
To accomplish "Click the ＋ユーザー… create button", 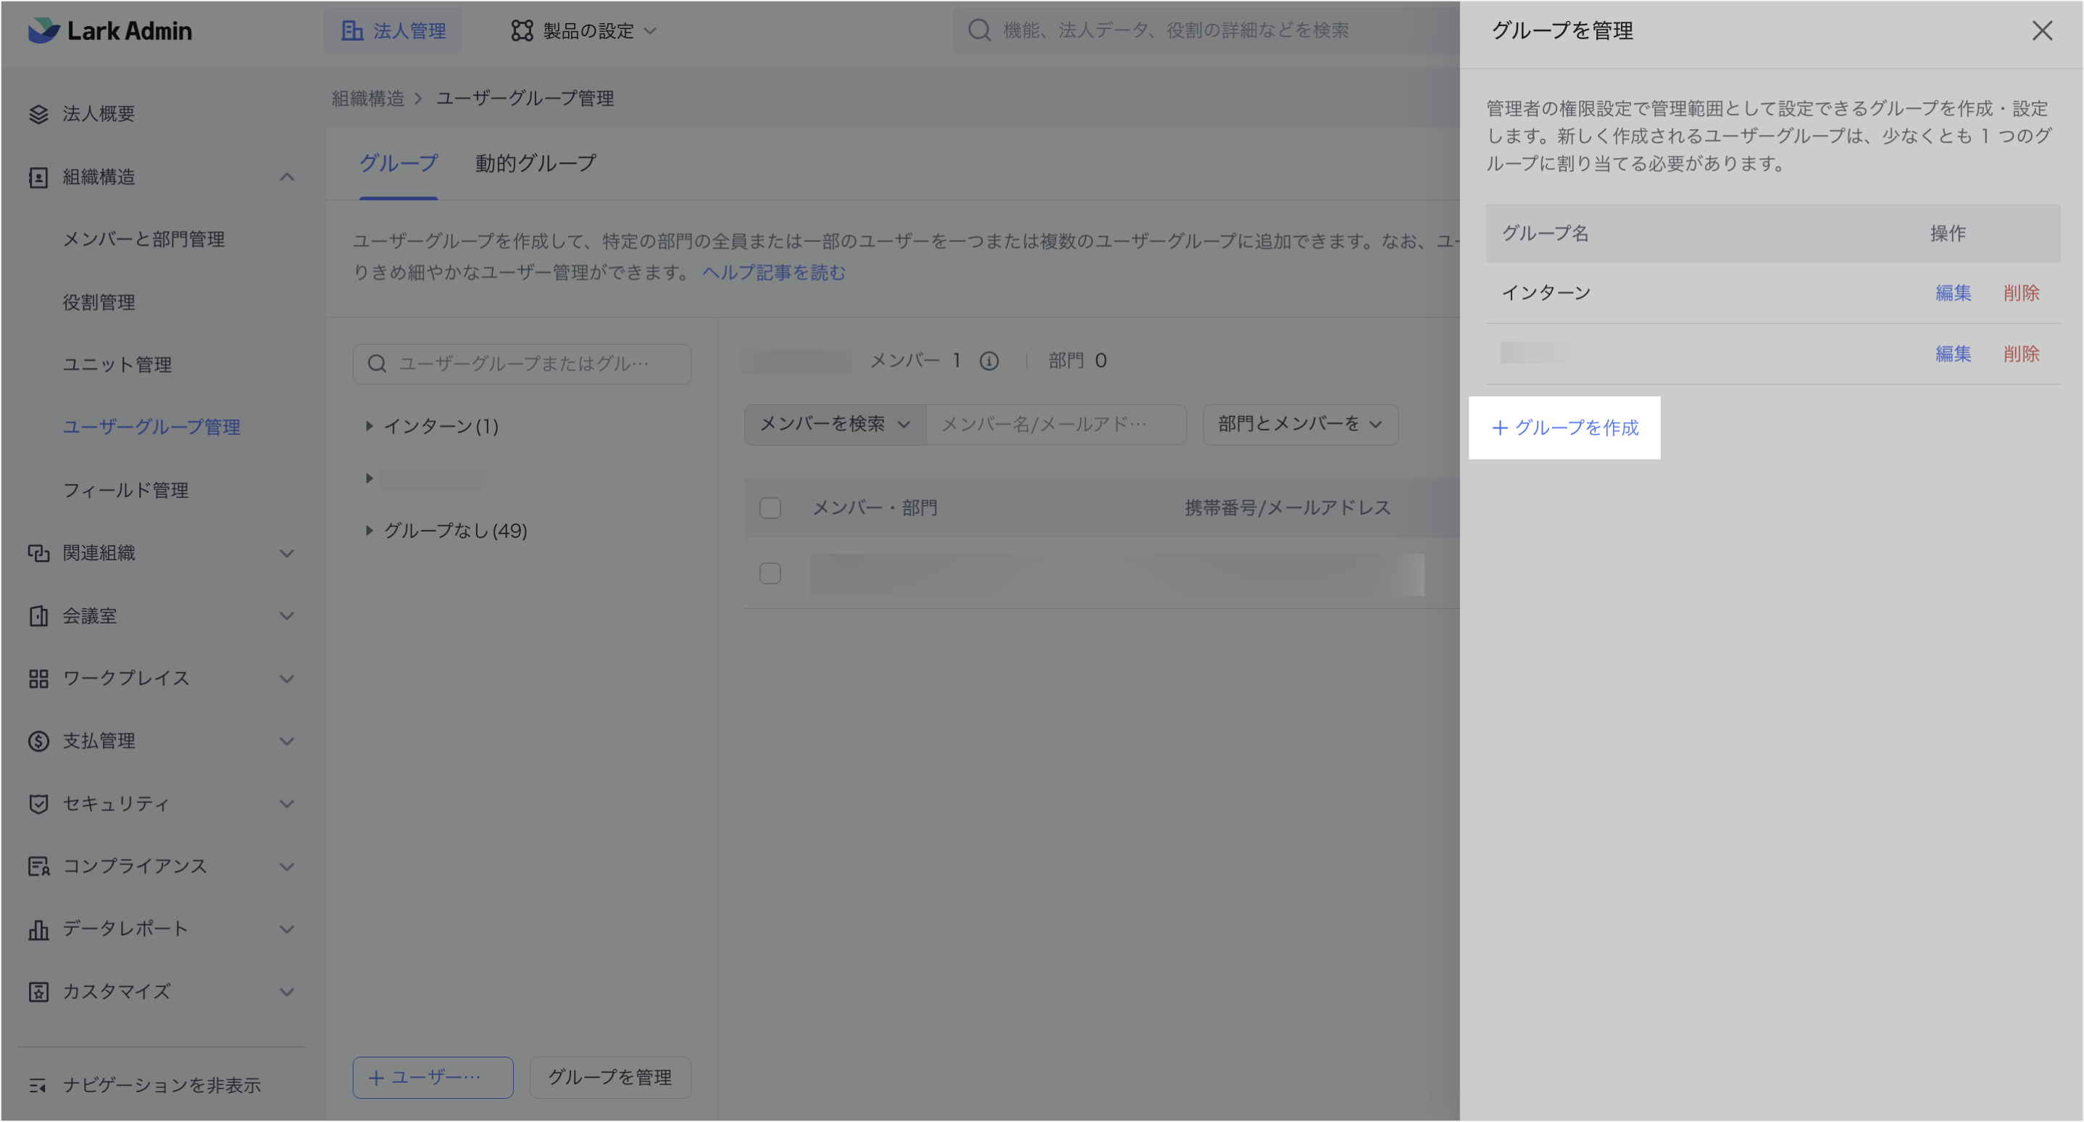I will 433,1079.
